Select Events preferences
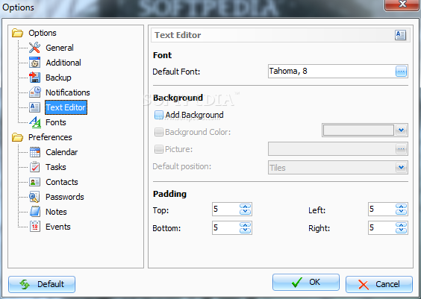This screenshot has width=421, height=299. point(58,227)
